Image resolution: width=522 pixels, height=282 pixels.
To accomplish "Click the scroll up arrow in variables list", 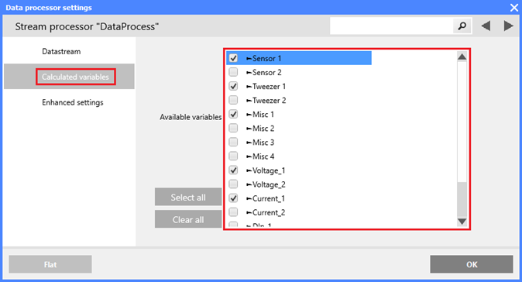I will click(x=462, y=57).
